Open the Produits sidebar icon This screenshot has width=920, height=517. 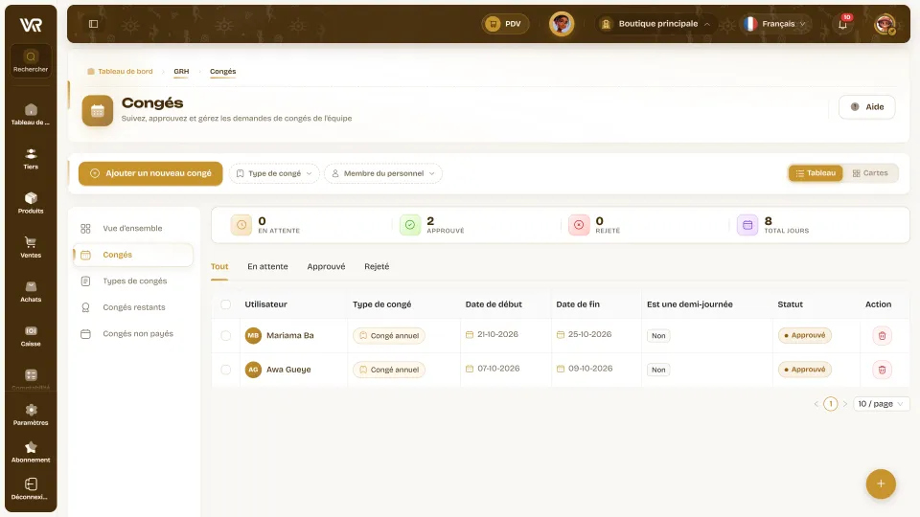pyautogui.click(x=31, y=198)
